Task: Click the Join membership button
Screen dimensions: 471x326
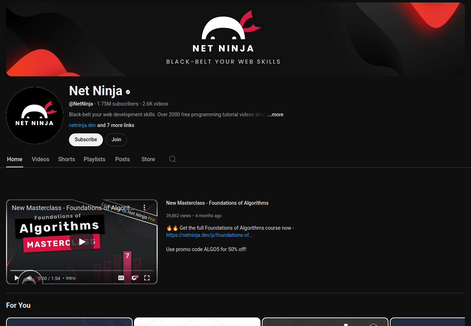Action: (x=116, y=139)
